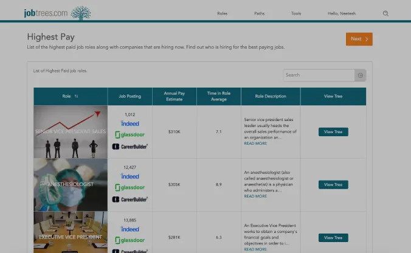Click the Search input field
This screenshot has width=411, height=253.
[x=319, y=75]
